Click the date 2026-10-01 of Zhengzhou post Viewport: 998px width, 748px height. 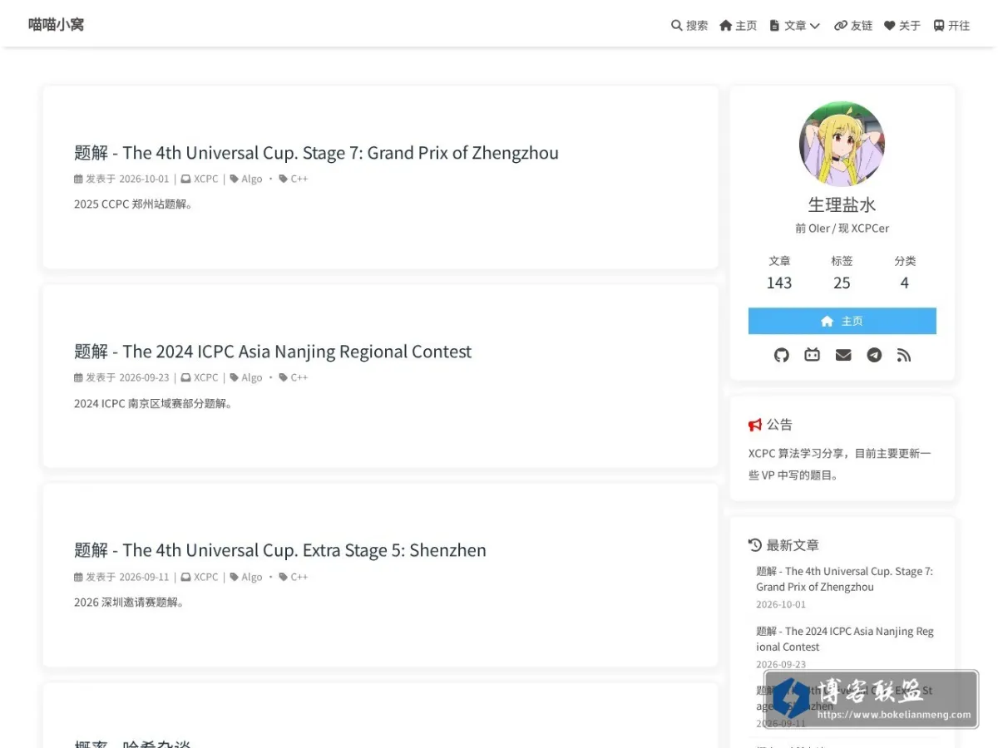(x=144, y=179)
